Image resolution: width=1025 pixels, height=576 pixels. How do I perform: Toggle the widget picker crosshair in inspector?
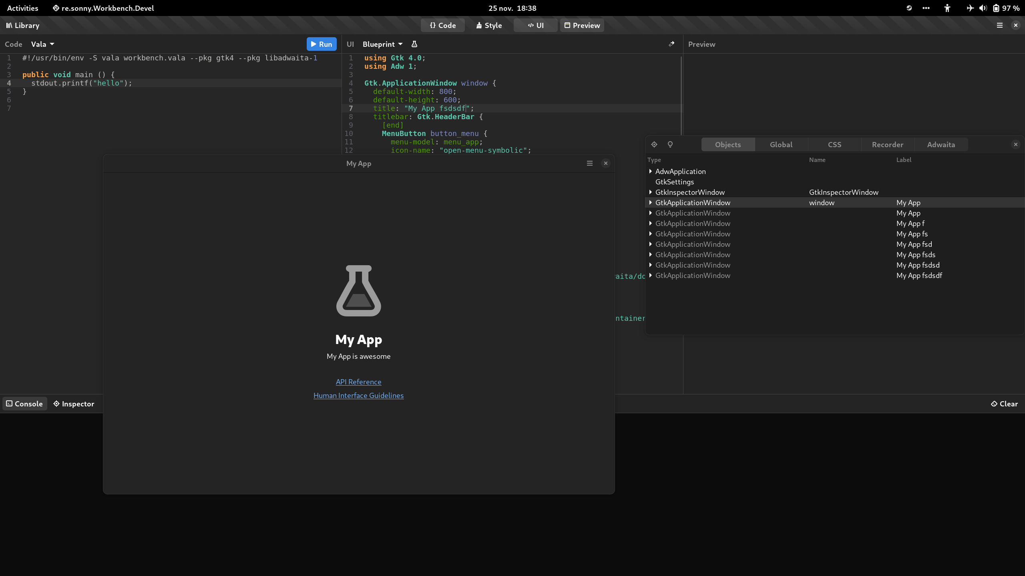coord(654,144)
